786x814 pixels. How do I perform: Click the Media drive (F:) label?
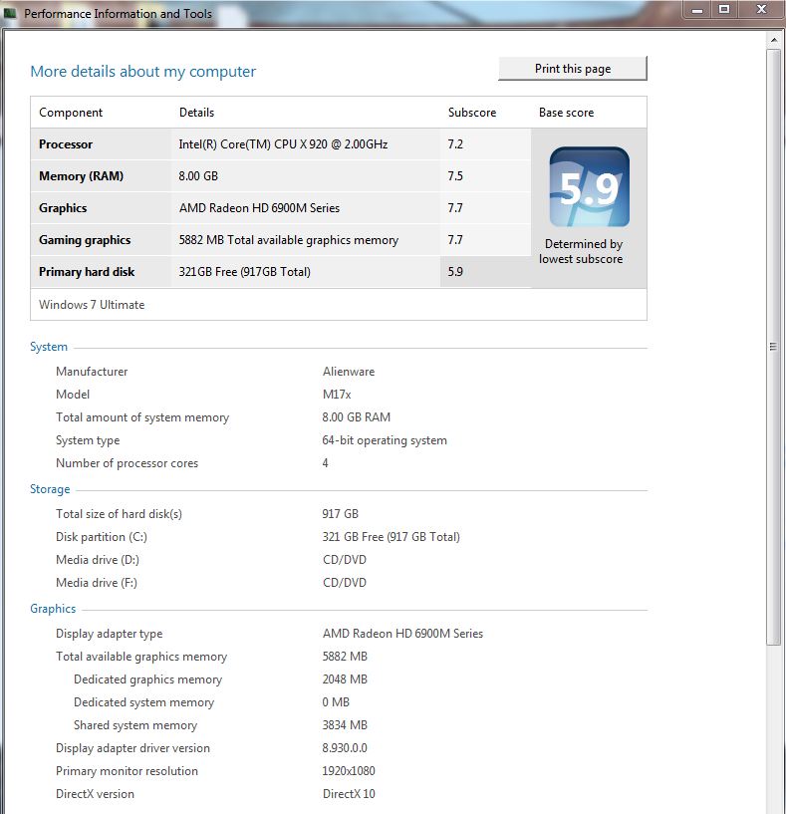pos(96,583)
